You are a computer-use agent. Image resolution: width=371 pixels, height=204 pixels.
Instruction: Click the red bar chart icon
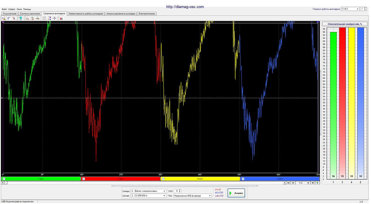point(61,18)
